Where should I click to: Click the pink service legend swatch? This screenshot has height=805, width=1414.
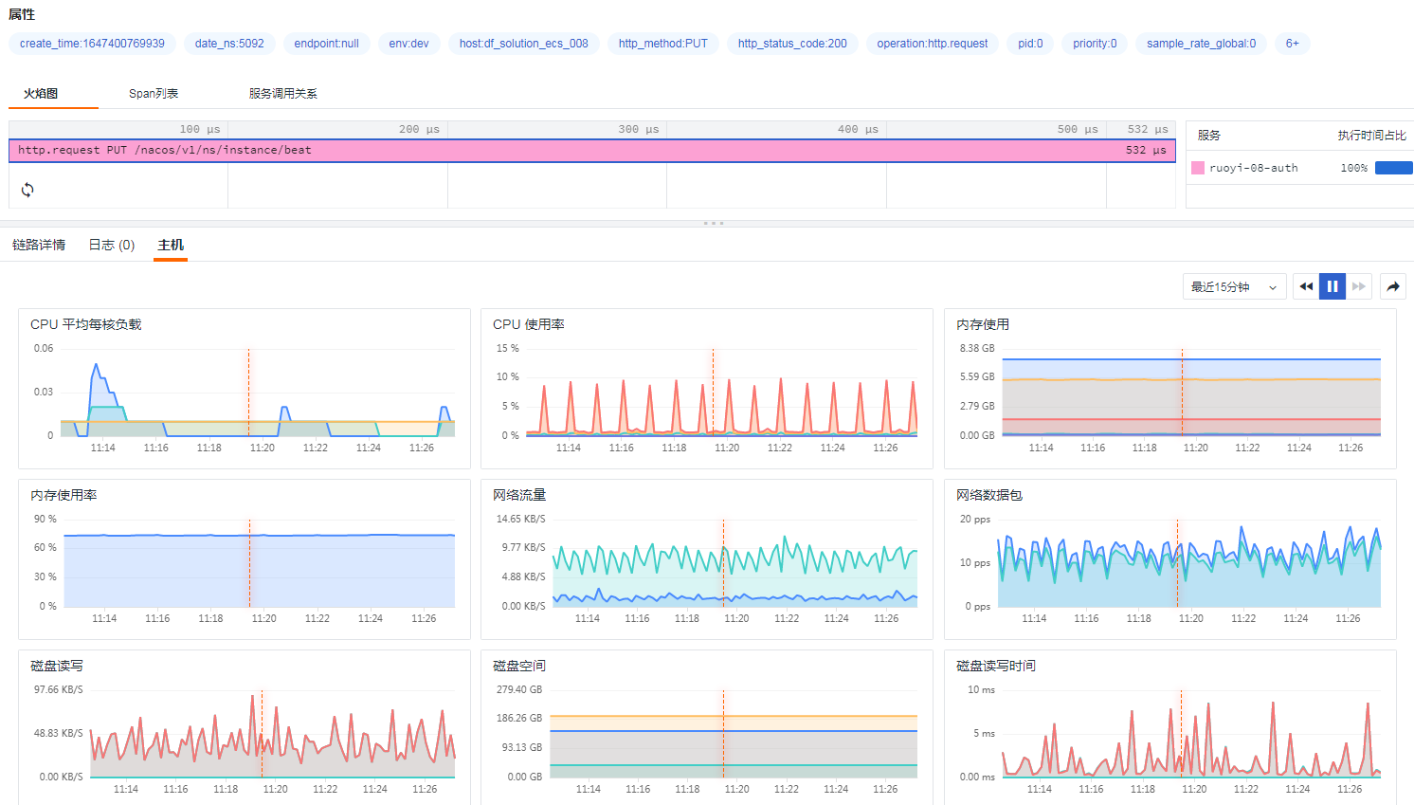(1197, 166)
